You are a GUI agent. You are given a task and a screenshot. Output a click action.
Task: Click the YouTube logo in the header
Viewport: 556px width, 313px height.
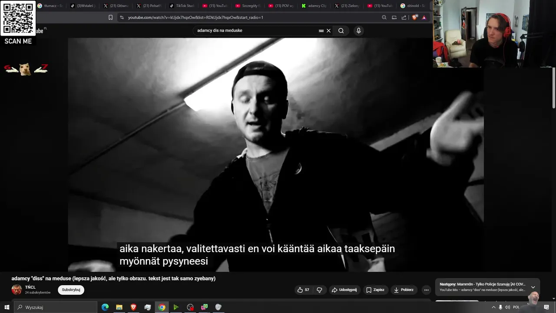click(x=39, y=31)
